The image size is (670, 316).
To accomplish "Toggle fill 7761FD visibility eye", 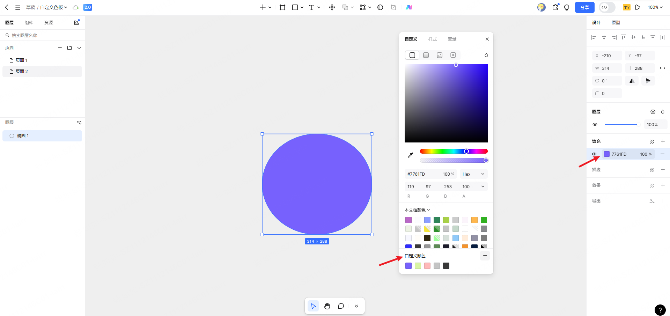I will pyautogui.click(x=594, y=154).
